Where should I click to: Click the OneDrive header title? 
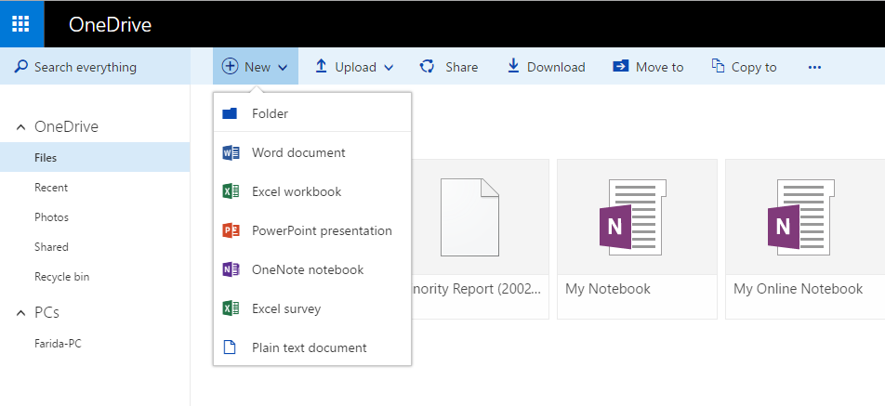pos(110,24)
